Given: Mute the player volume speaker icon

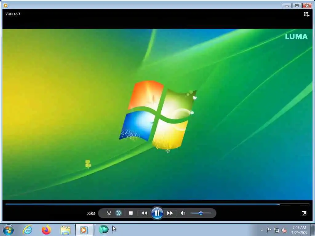Looking at the screenshot, I should pos(183,213).
